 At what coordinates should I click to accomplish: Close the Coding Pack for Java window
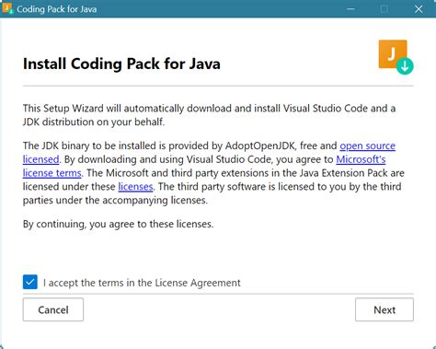419,9
